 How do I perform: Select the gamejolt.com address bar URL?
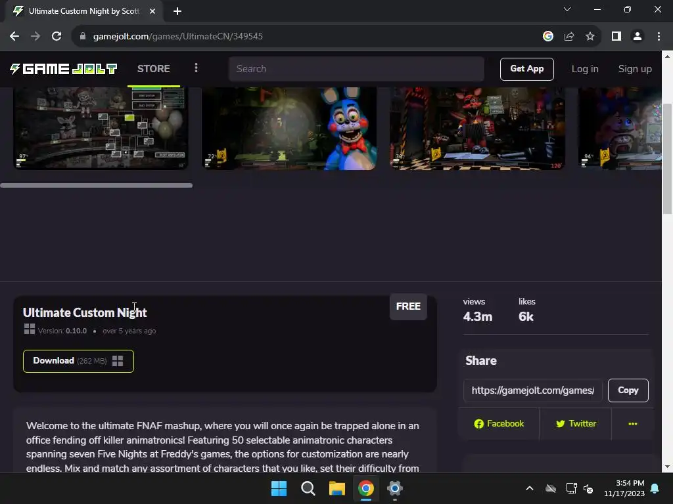pos(177,36)
